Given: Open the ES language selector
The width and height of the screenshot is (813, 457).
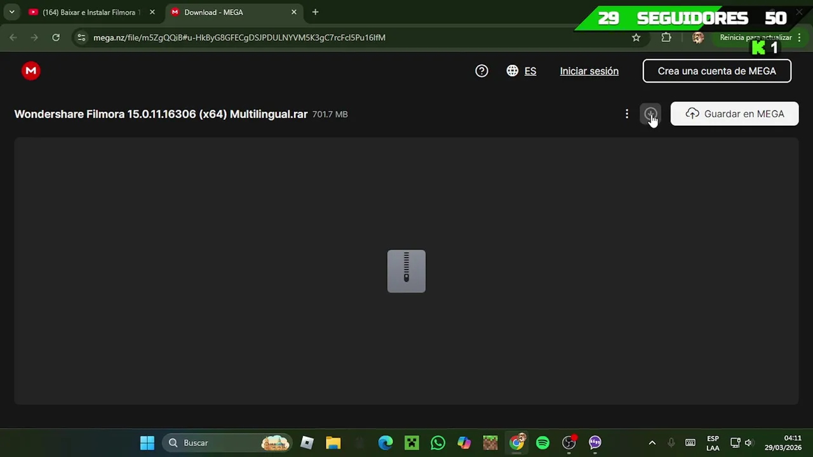Looking at the screenshot, I should click(521, 71).
